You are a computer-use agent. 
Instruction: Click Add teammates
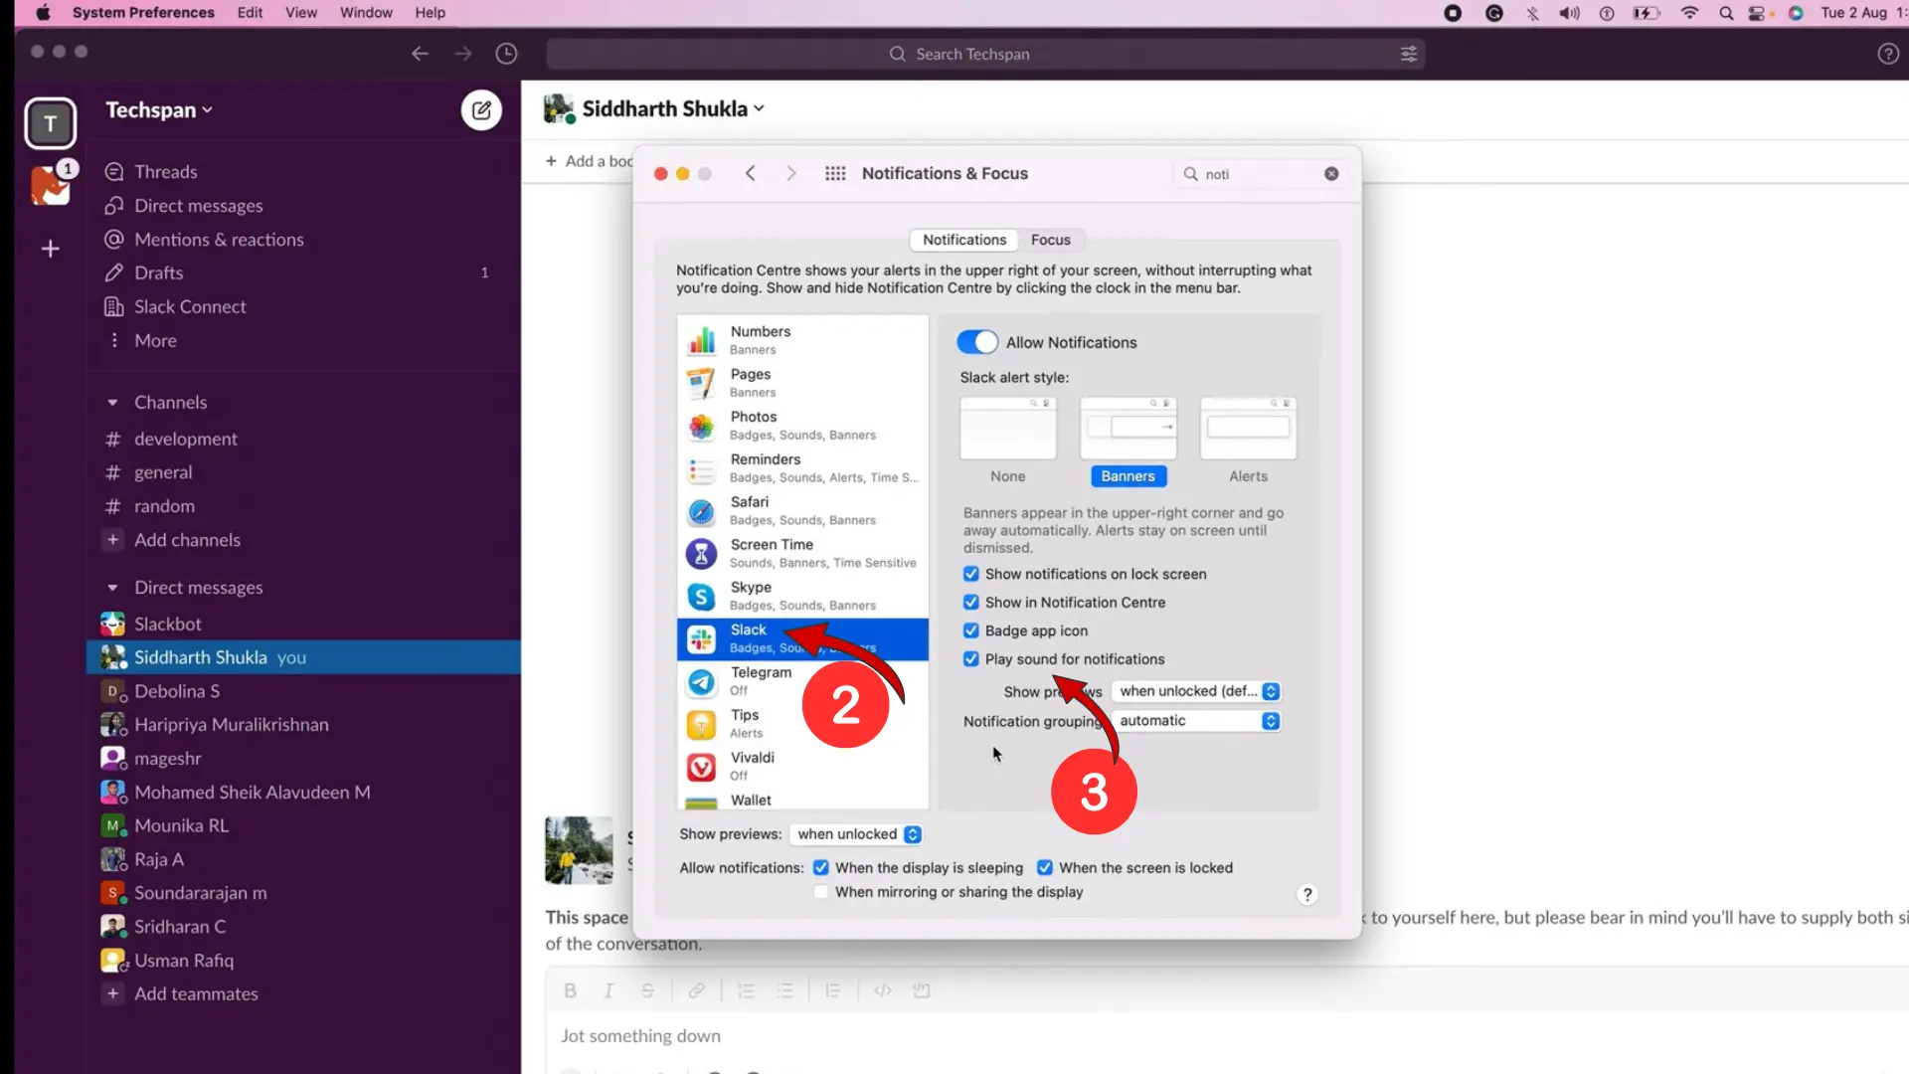point(196,993)
